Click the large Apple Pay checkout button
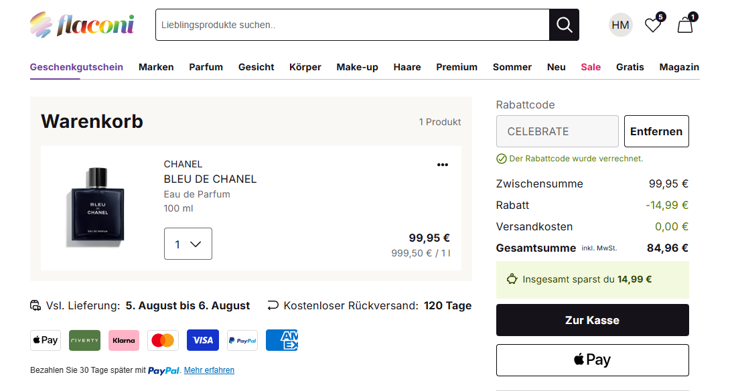This screenshot has width=734, height=391. click(592, 360)
